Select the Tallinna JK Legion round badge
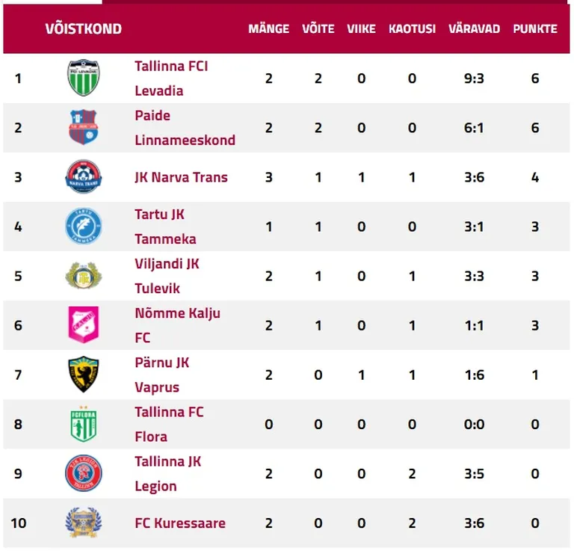The image size is (574, 551). click(x=84, y=473)
